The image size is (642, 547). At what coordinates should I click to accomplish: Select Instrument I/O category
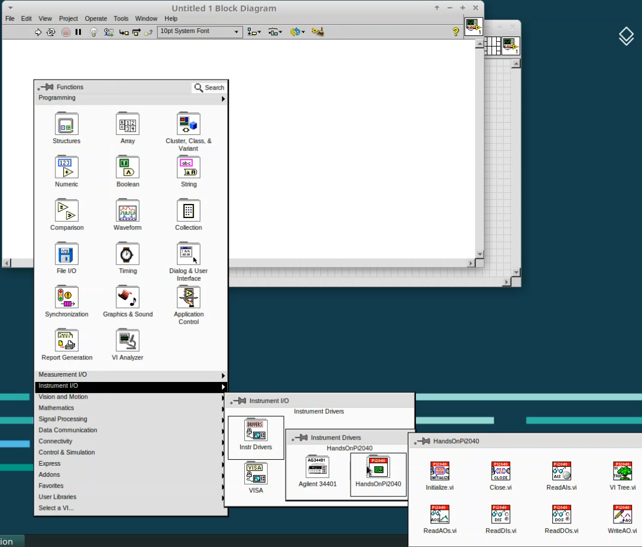click(131, 386)
